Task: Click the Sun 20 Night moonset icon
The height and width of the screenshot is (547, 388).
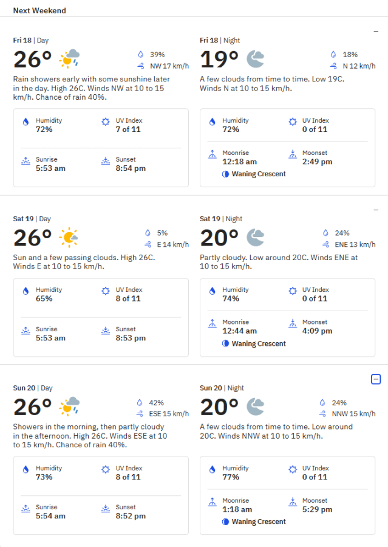Action: 293,501
